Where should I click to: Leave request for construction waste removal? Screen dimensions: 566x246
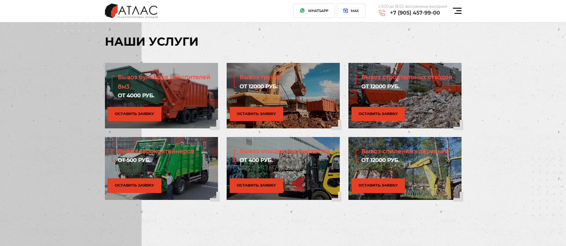click(x=378, y=114)
